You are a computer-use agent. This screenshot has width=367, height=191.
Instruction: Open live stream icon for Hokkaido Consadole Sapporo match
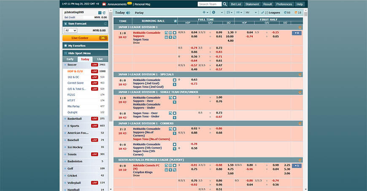166,33
